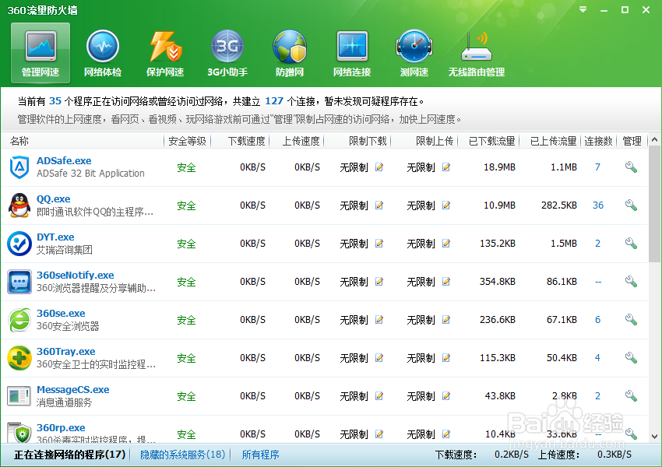
Task: Sort by 上传速度 column header
Action: pos(301,141)
